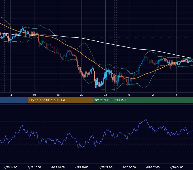193x170 pixels.
Task: Click the 0 hour axis label
Action: click(x=129, y=95)
